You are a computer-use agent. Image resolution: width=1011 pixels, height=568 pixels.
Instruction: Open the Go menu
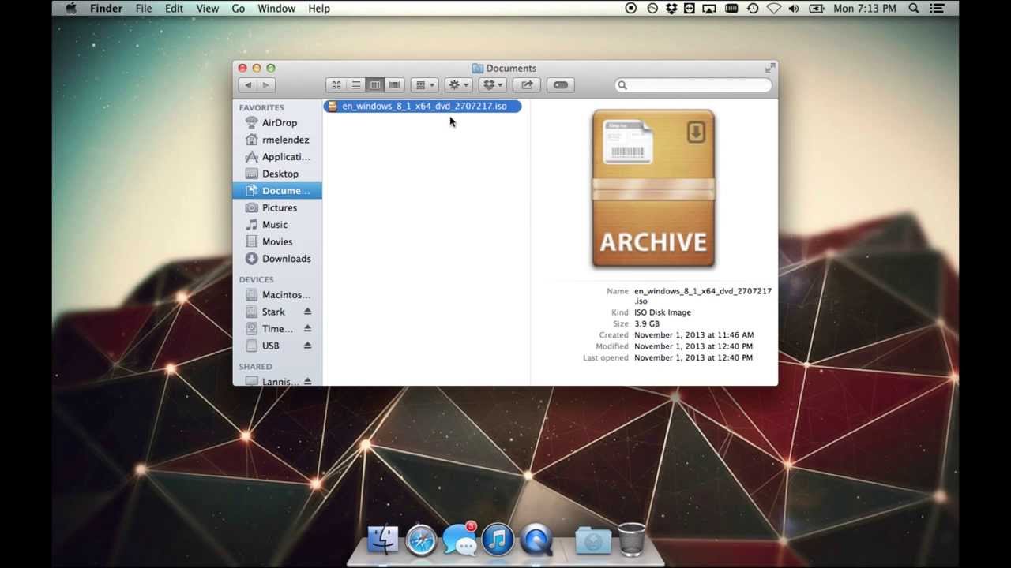pos(238,9)
